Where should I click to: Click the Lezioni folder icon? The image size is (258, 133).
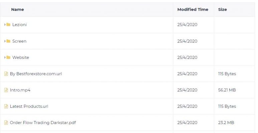pos(8,25)
